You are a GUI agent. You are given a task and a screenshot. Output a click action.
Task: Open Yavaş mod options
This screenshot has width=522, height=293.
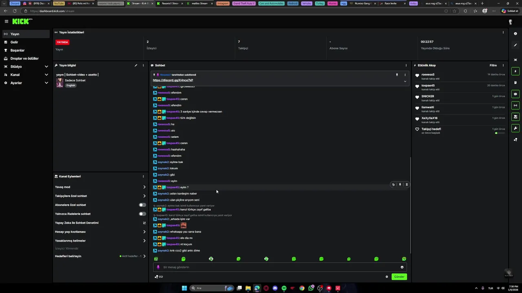100,187
